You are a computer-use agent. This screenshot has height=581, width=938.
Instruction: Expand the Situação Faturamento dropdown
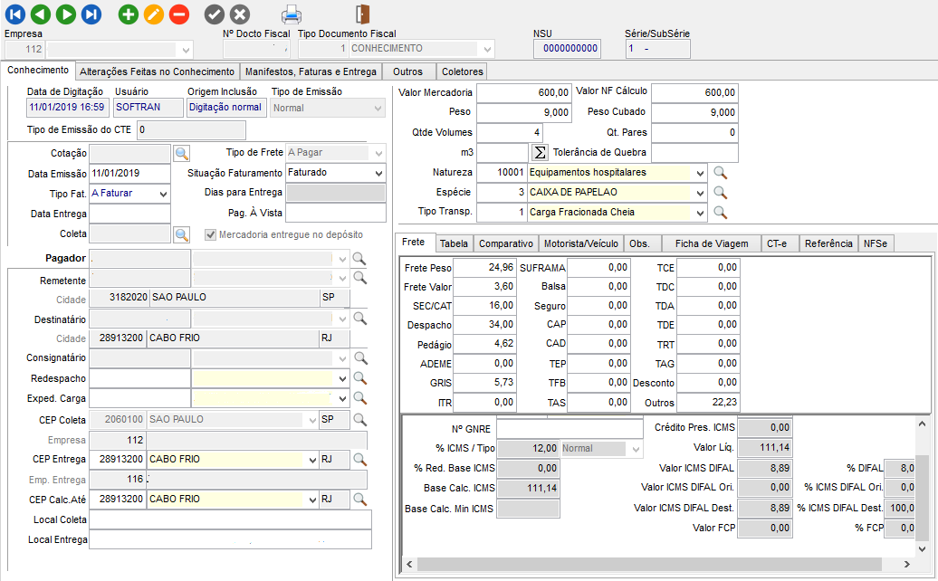pyautogui.click(x=378, y=172)
